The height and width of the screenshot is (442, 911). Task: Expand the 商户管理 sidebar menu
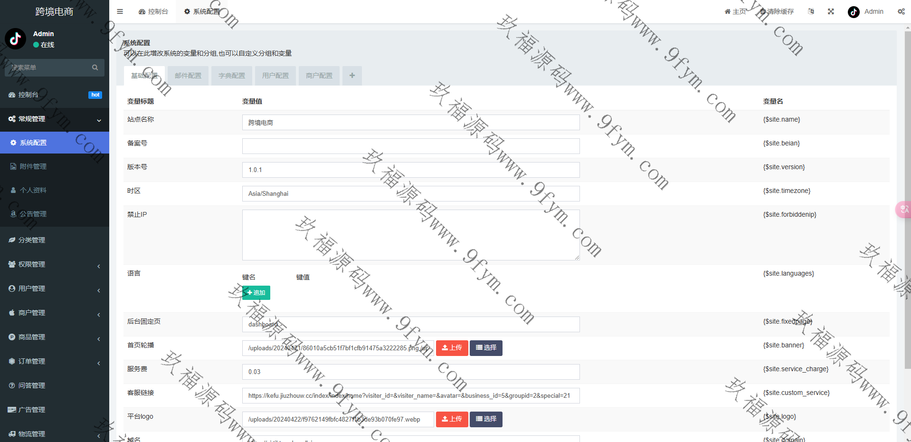pos(55,313)
